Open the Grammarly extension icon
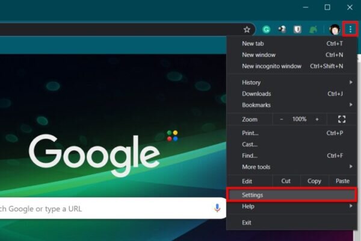Screen dimensions: 361x241 [267, 30]
